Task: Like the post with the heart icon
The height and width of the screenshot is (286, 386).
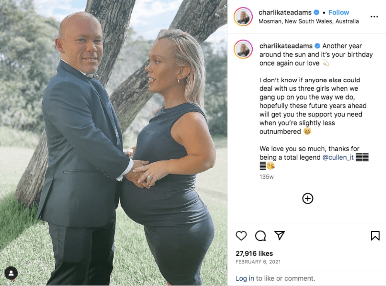Action: tap(241, 236)
